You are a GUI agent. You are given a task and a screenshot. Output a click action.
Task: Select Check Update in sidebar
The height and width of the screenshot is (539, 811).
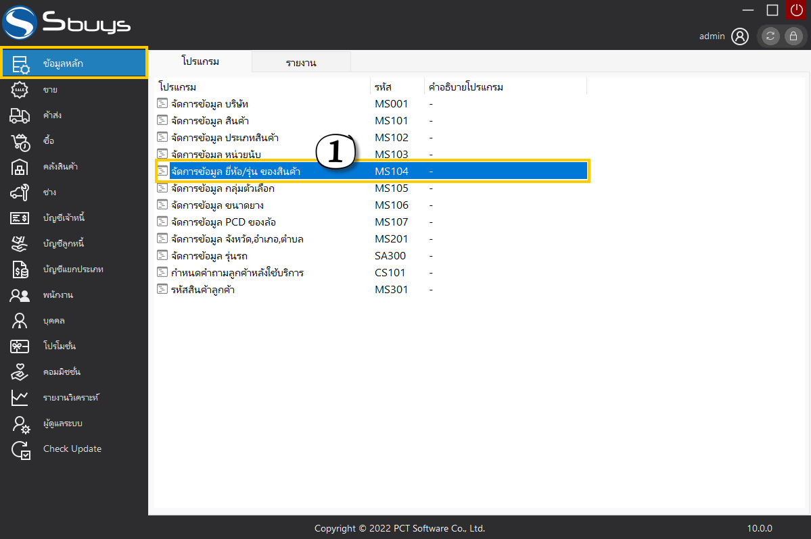point(72,449)
